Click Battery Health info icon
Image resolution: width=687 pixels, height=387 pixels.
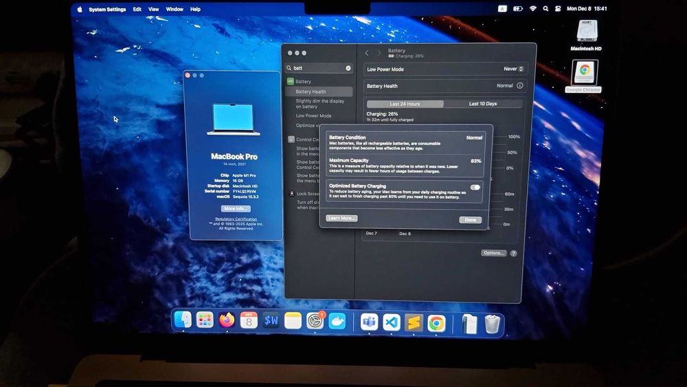519,86
